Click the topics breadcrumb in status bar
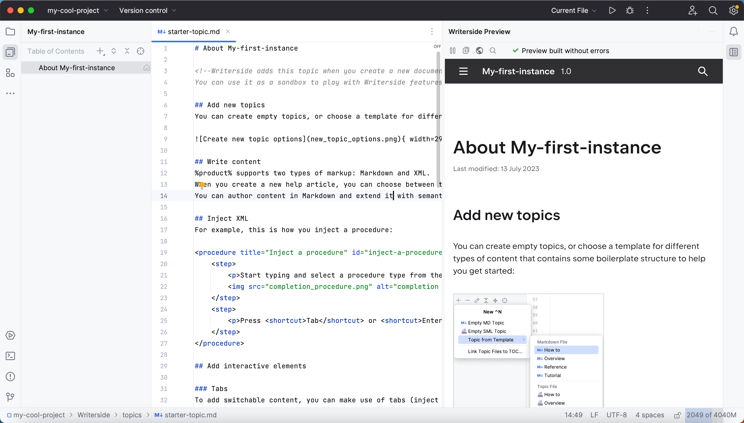Screen dimensions: 744x423 [x=132, y=415]
